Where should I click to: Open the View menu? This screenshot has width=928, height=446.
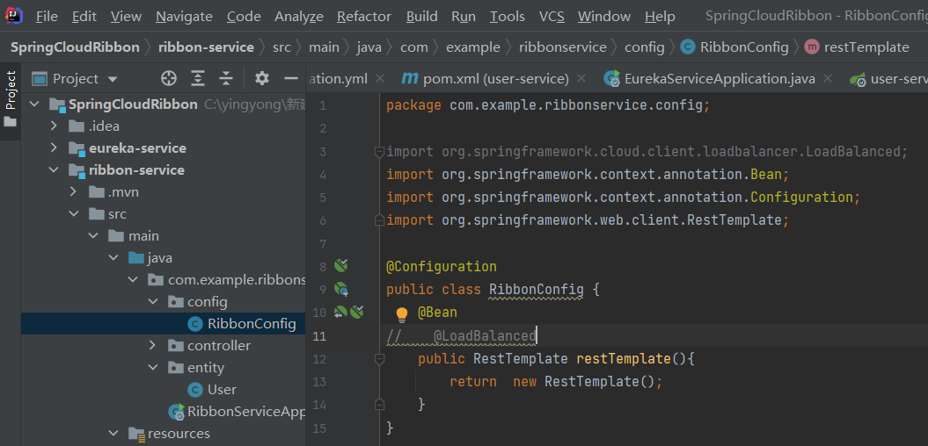(126, 17)
